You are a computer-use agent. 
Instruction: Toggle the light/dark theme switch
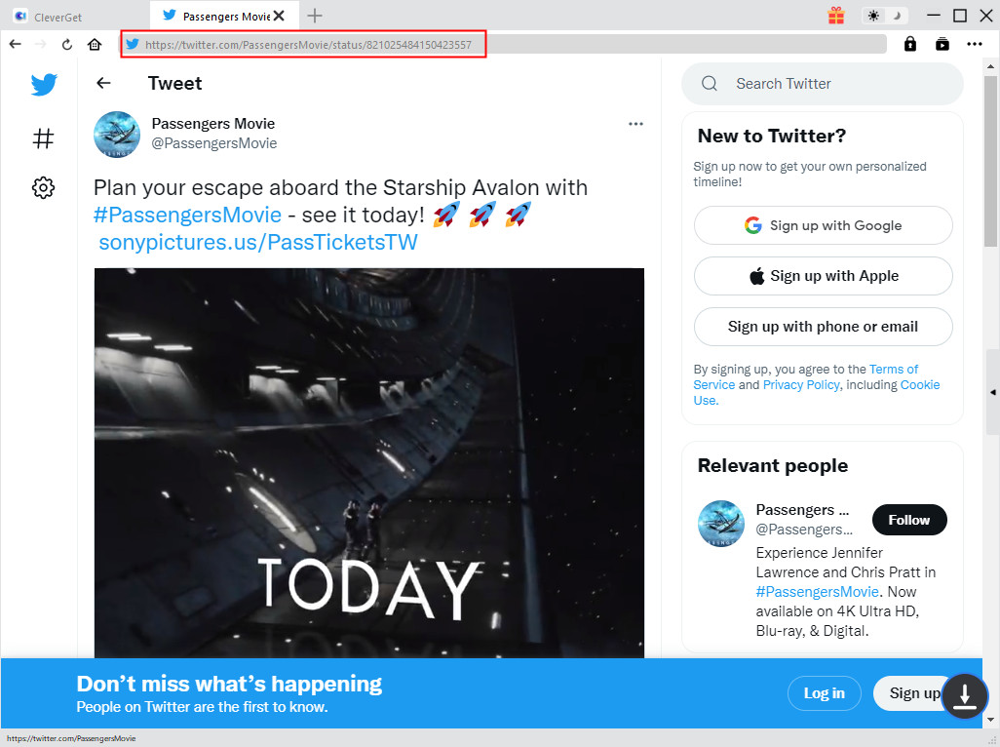click(884, 16)
